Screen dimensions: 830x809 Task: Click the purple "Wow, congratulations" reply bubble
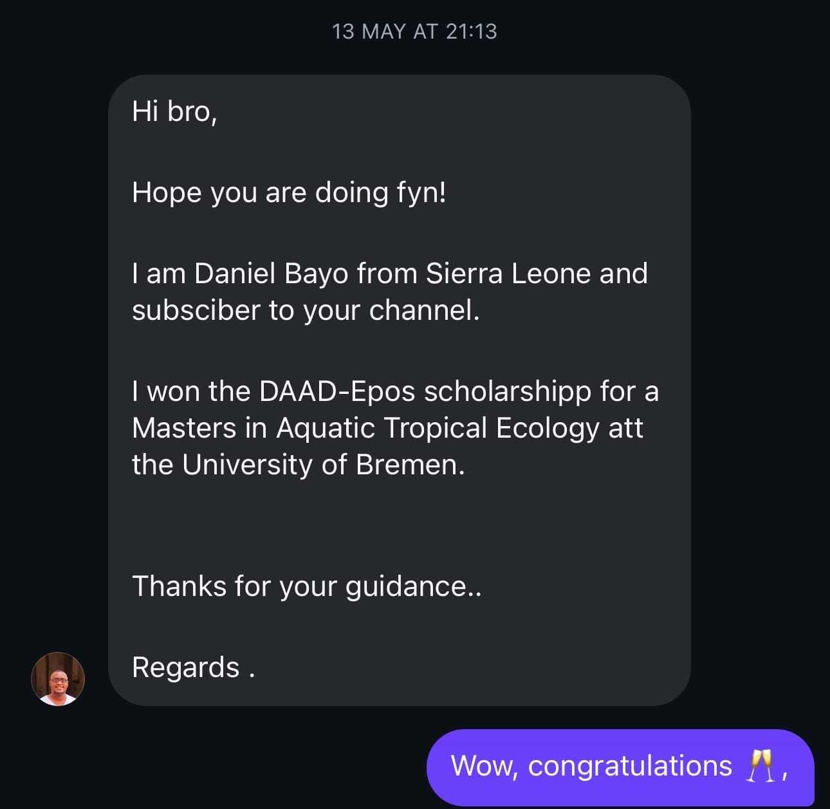point(620,767)
